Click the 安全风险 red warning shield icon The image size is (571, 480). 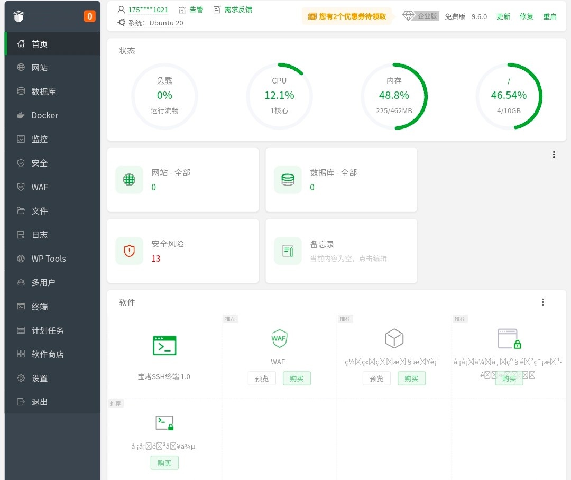coord(130,251)
